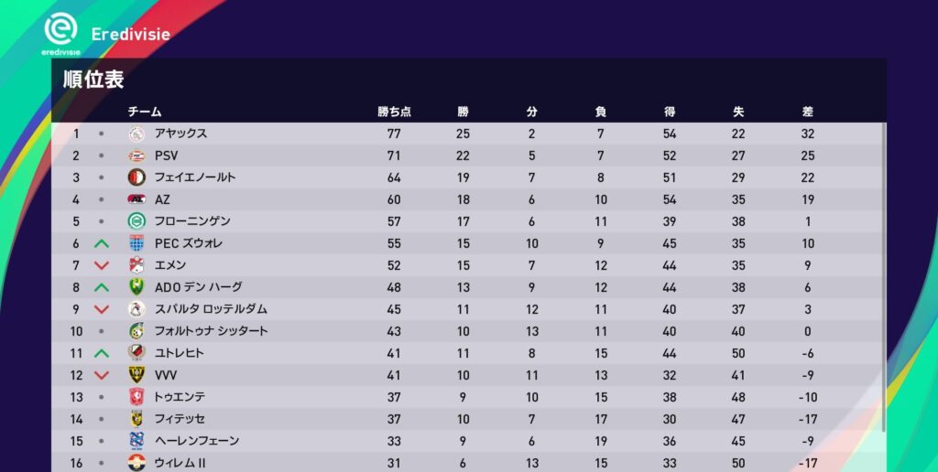Click red down arrow beside VVV

102,375
